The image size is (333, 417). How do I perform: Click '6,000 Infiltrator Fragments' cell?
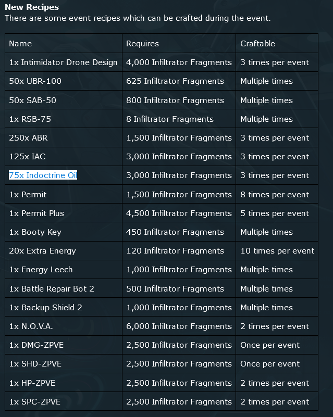(x=179, y=326)
